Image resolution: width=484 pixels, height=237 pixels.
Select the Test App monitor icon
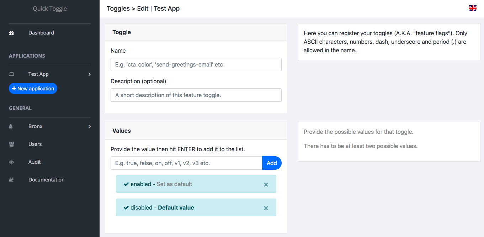11,74
